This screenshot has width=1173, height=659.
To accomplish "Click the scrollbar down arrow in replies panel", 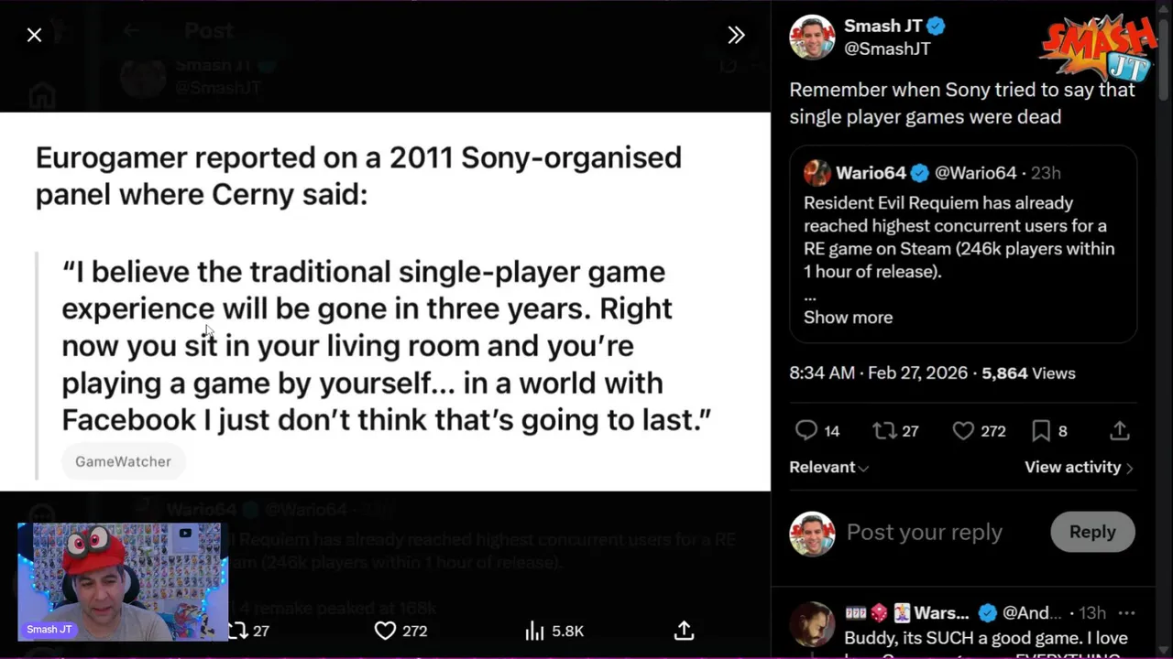I will point(1164,650).
